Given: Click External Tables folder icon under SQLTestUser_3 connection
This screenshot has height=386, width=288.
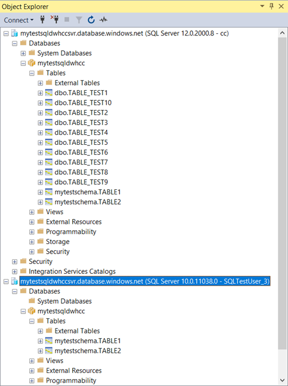Looking at the screenshot, I should 49,330.
